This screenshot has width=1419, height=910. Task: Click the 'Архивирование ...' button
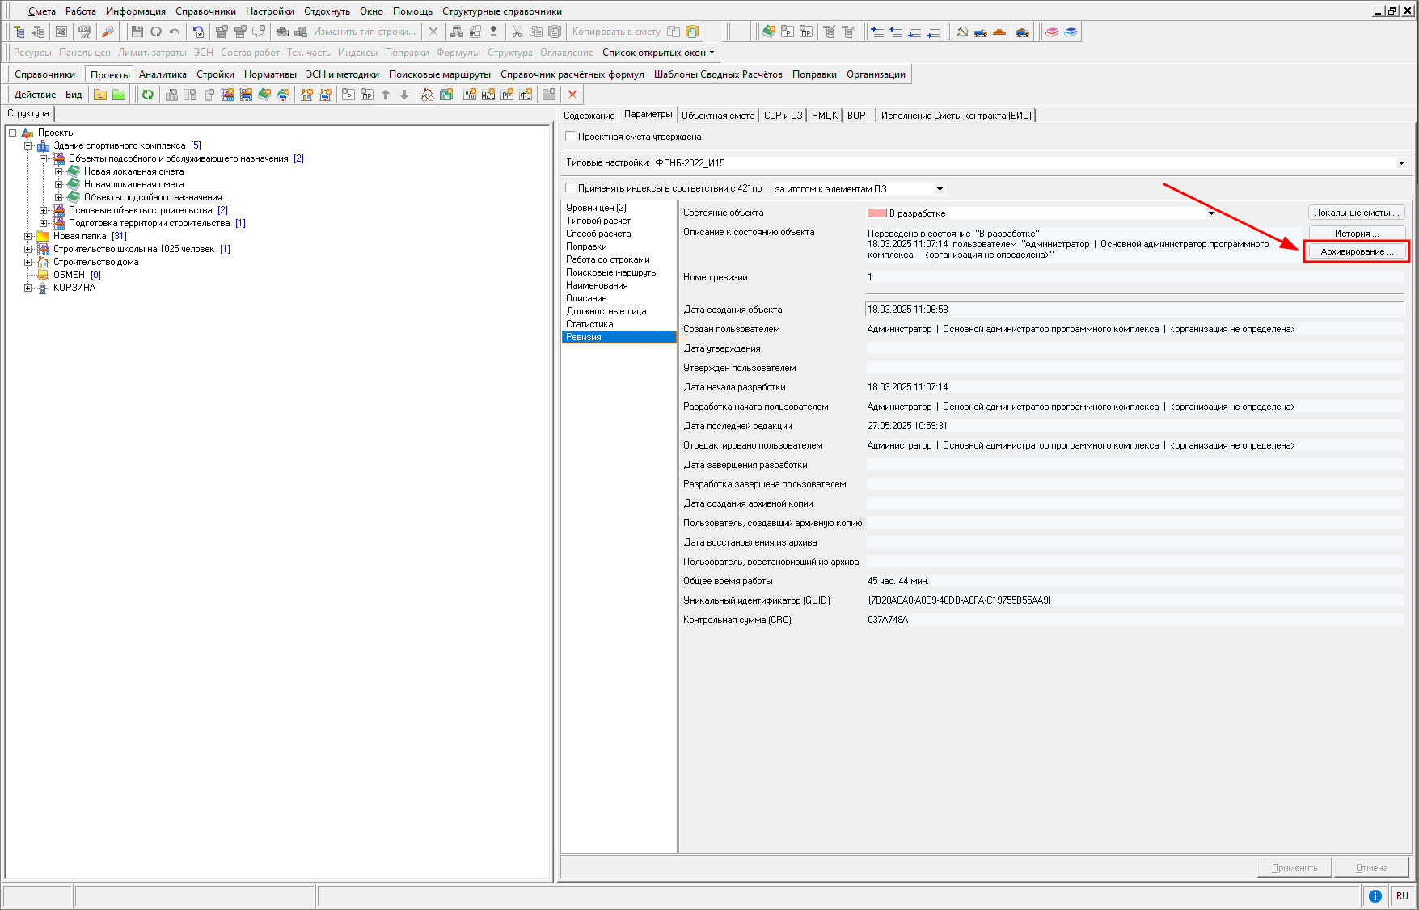[1357, 251]
